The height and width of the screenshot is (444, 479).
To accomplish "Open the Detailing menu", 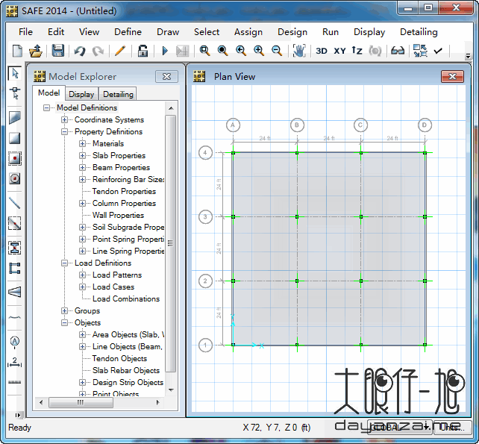I will point(419,32).
